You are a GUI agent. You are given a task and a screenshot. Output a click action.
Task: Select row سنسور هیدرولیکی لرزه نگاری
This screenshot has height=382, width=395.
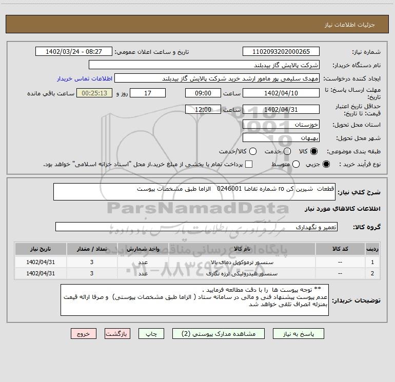pyautogui.click(x=197, y=273)
